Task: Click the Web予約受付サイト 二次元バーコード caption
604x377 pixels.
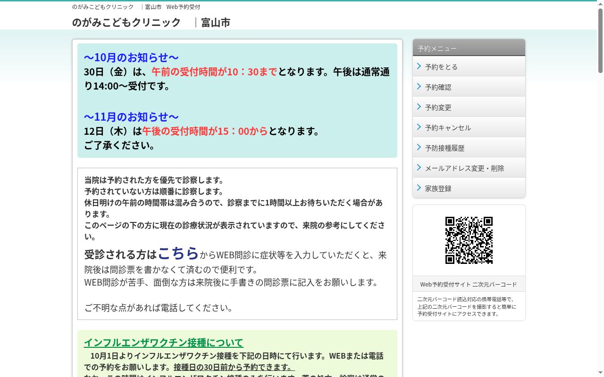Action: click(469, 284)
